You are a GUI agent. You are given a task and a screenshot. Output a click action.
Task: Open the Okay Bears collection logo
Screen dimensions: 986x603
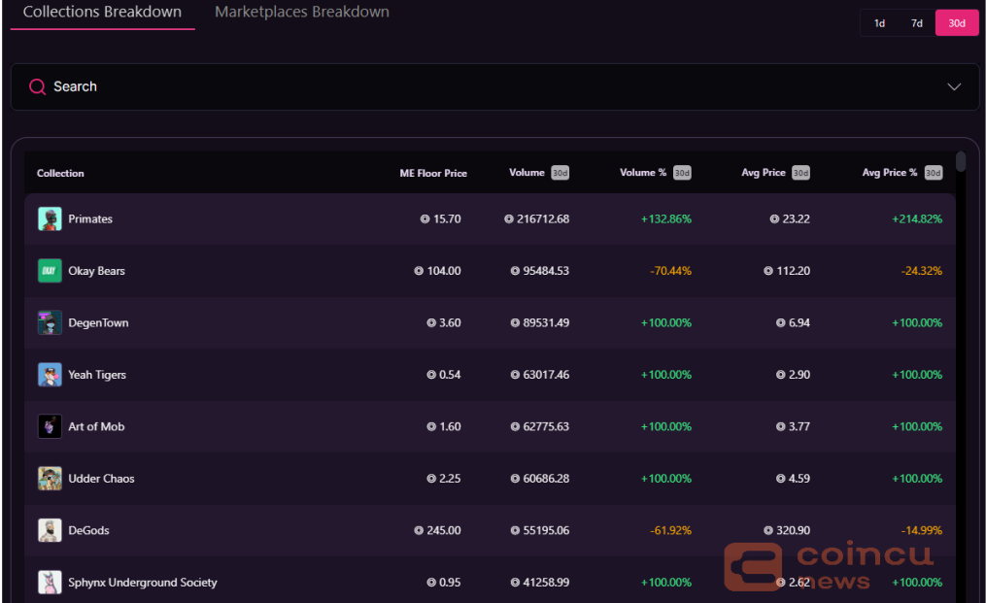[x=50, y=271]
